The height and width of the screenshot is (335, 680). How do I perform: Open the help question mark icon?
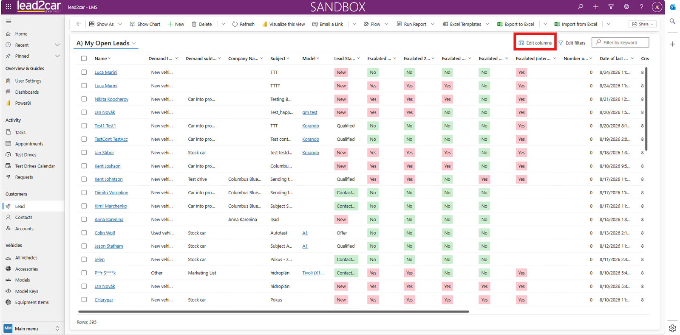click(x=642, y=7)
